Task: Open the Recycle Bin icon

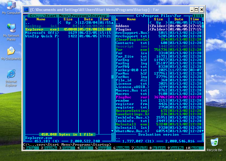Action: tap(214, 145)
